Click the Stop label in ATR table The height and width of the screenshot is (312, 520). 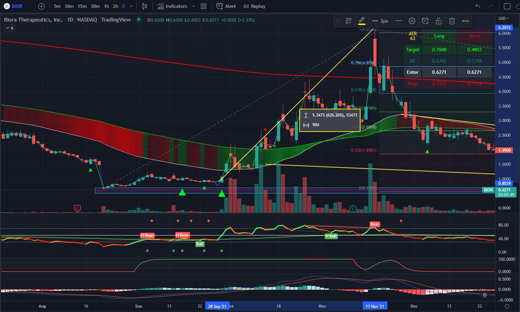tap(413, 83)
